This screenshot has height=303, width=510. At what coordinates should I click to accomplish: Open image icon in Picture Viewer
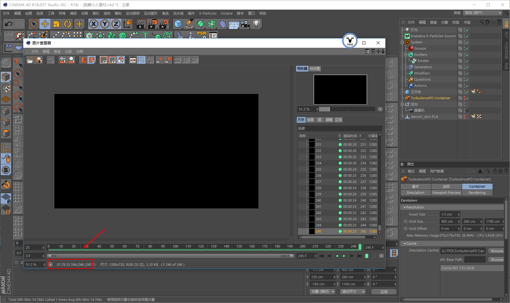click(30, 60)
